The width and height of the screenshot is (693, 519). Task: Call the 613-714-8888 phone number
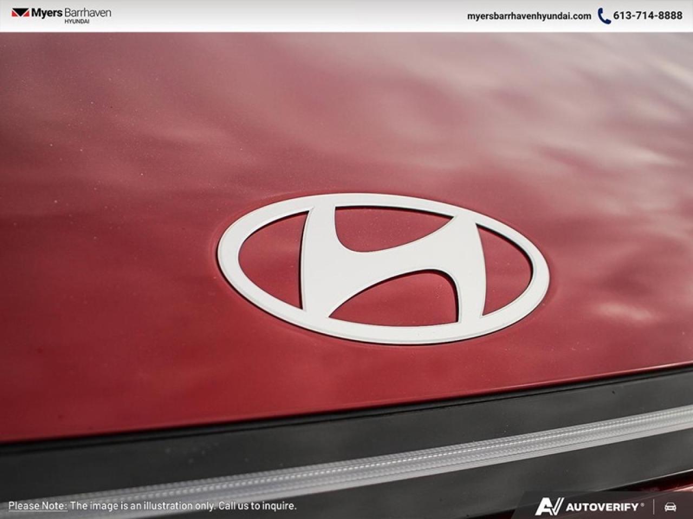click(648, 17)
